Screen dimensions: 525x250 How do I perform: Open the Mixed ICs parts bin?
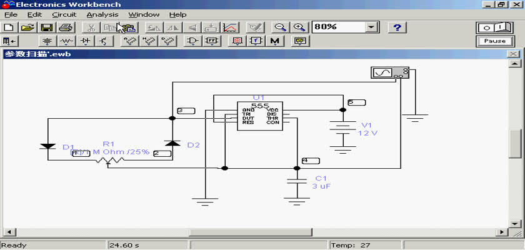pyautogui.click(x=149, y=41)
